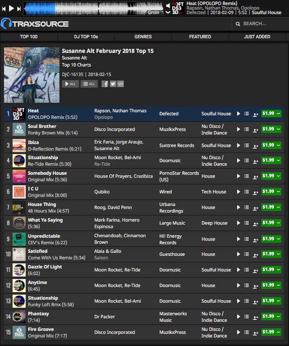Follow artists of I C U track
Image resolution: width=289 pixels, height=346 pixels.
255,192
